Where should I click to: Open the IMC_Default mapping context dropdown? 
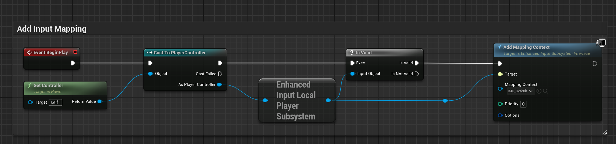pos(520,91)
